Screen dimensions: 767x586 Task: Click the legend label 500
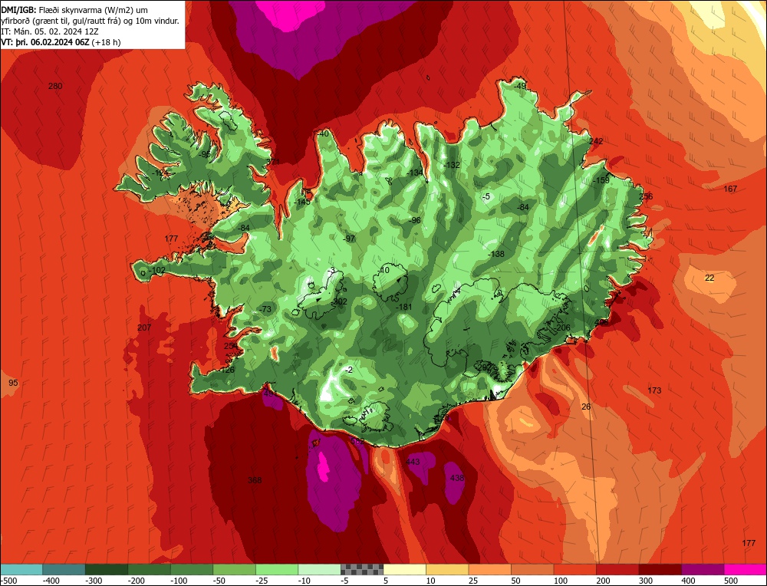click(x=731, y=581)
